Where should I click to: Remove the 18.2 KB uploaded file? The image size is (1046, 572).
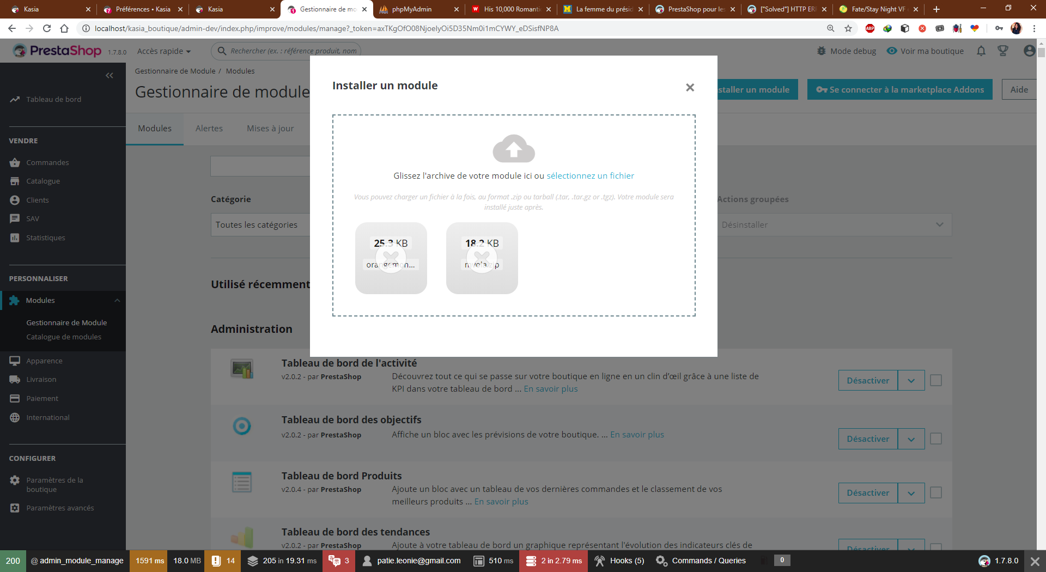click(482, 258)
